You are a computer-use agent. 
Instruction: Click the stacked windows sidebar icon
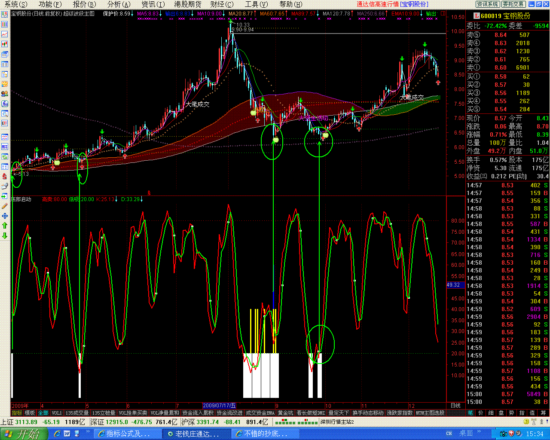click(5, 54)
